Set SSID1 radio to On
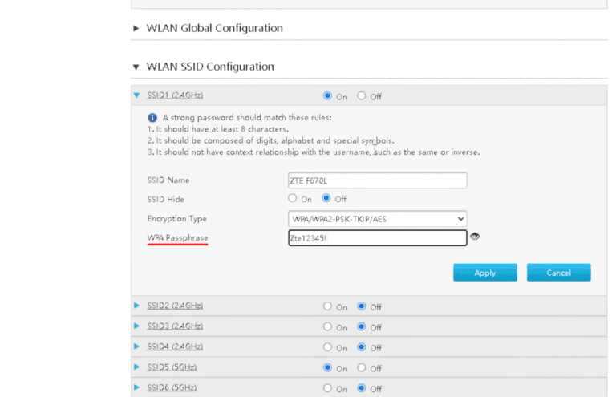The height and width of the screenshot is (397, 616). [x=327, y=95]
